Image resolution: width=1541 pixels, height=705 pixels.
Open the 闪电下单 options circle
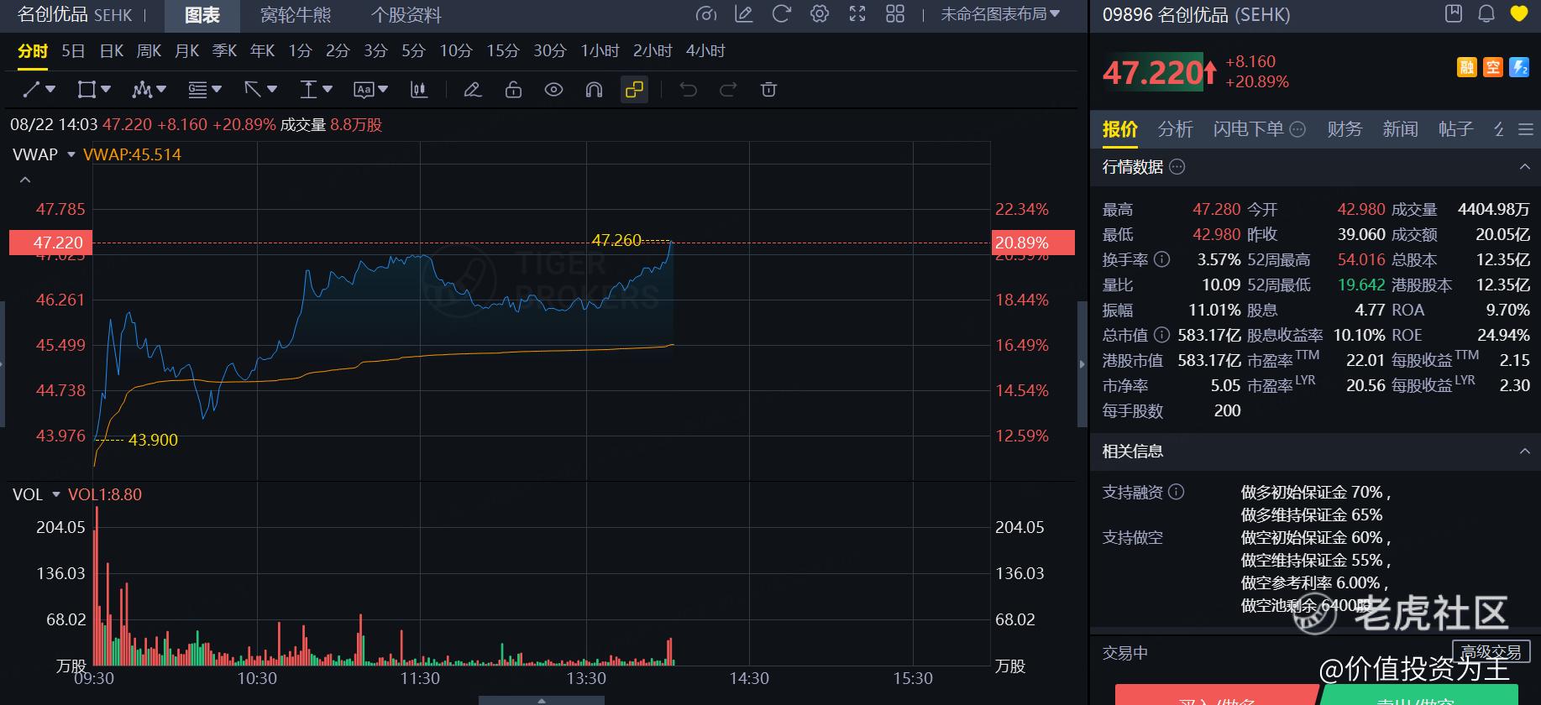point(1297,129)
